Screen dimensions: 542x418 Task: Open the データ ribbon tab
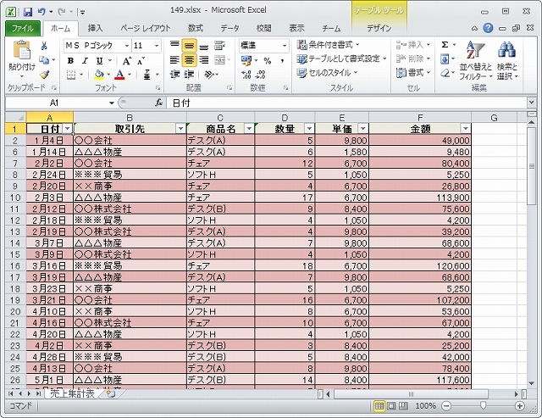click(x=230, y=28)
